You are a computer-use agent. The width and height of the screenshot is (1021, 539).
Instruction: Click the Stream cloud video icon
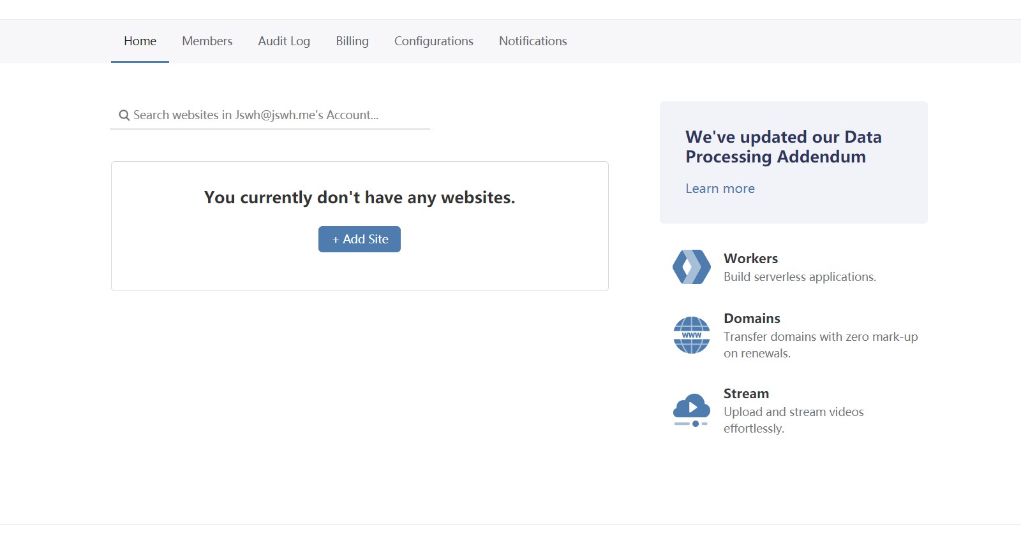pyautogui.click(x=692, y=410)
